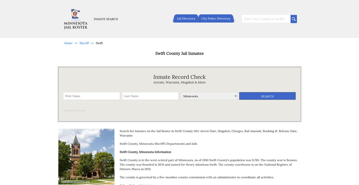The height and width of the screenshot is (185, 359).
Task: Click the Swift County Jail Inmates heading
Action: [179, 53]
